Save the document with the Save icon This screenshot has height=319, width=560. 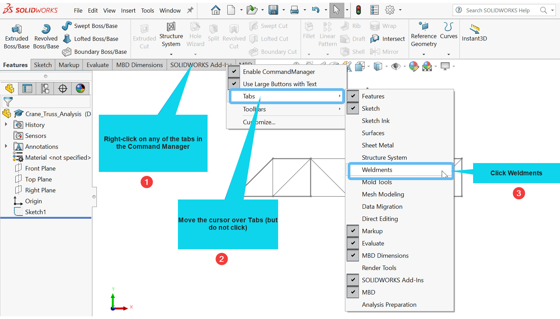pyautogui.click(x=273, y=10)
